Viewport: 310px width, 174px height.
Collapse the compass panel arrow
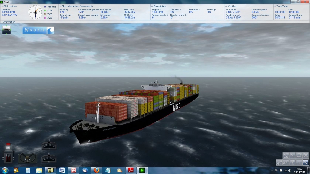pos(27,6)
